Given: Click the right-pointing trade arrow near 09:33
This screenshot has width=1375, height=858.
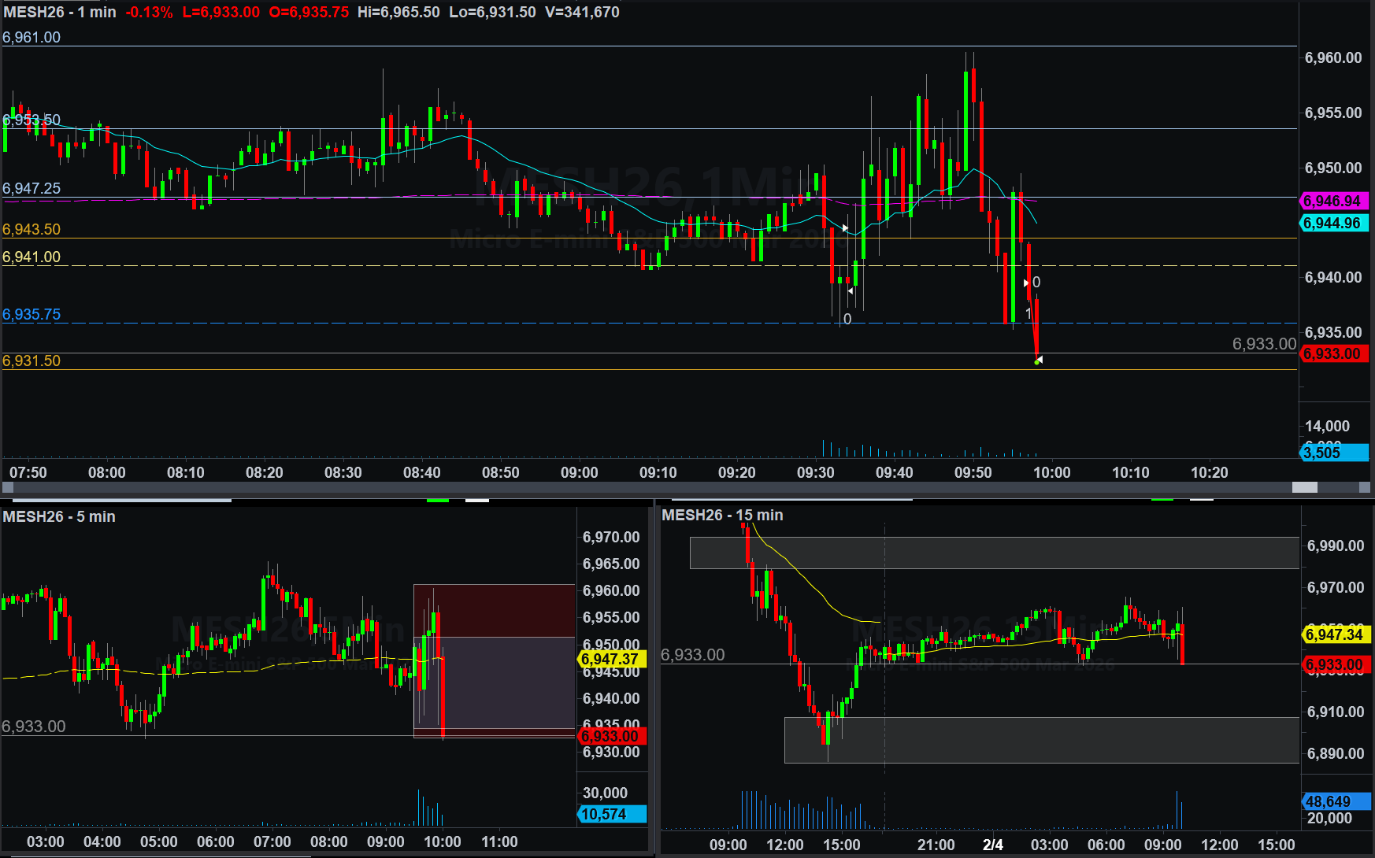Looking at the screenshot, I should (845, 228).
